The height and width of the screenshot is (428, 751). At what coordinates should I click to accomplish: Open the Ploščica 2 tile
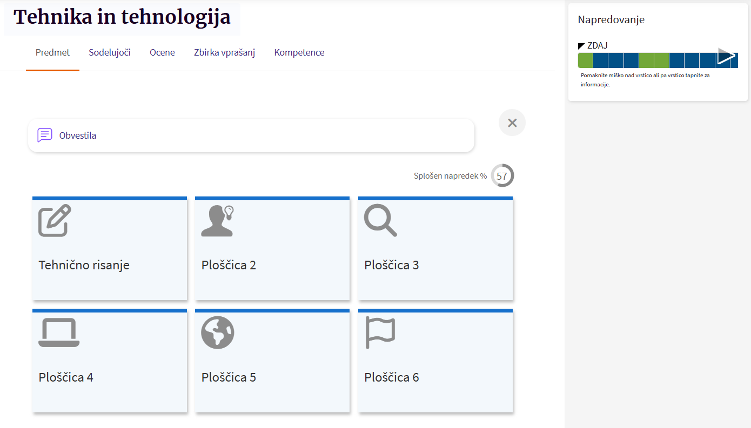[229, 265]
